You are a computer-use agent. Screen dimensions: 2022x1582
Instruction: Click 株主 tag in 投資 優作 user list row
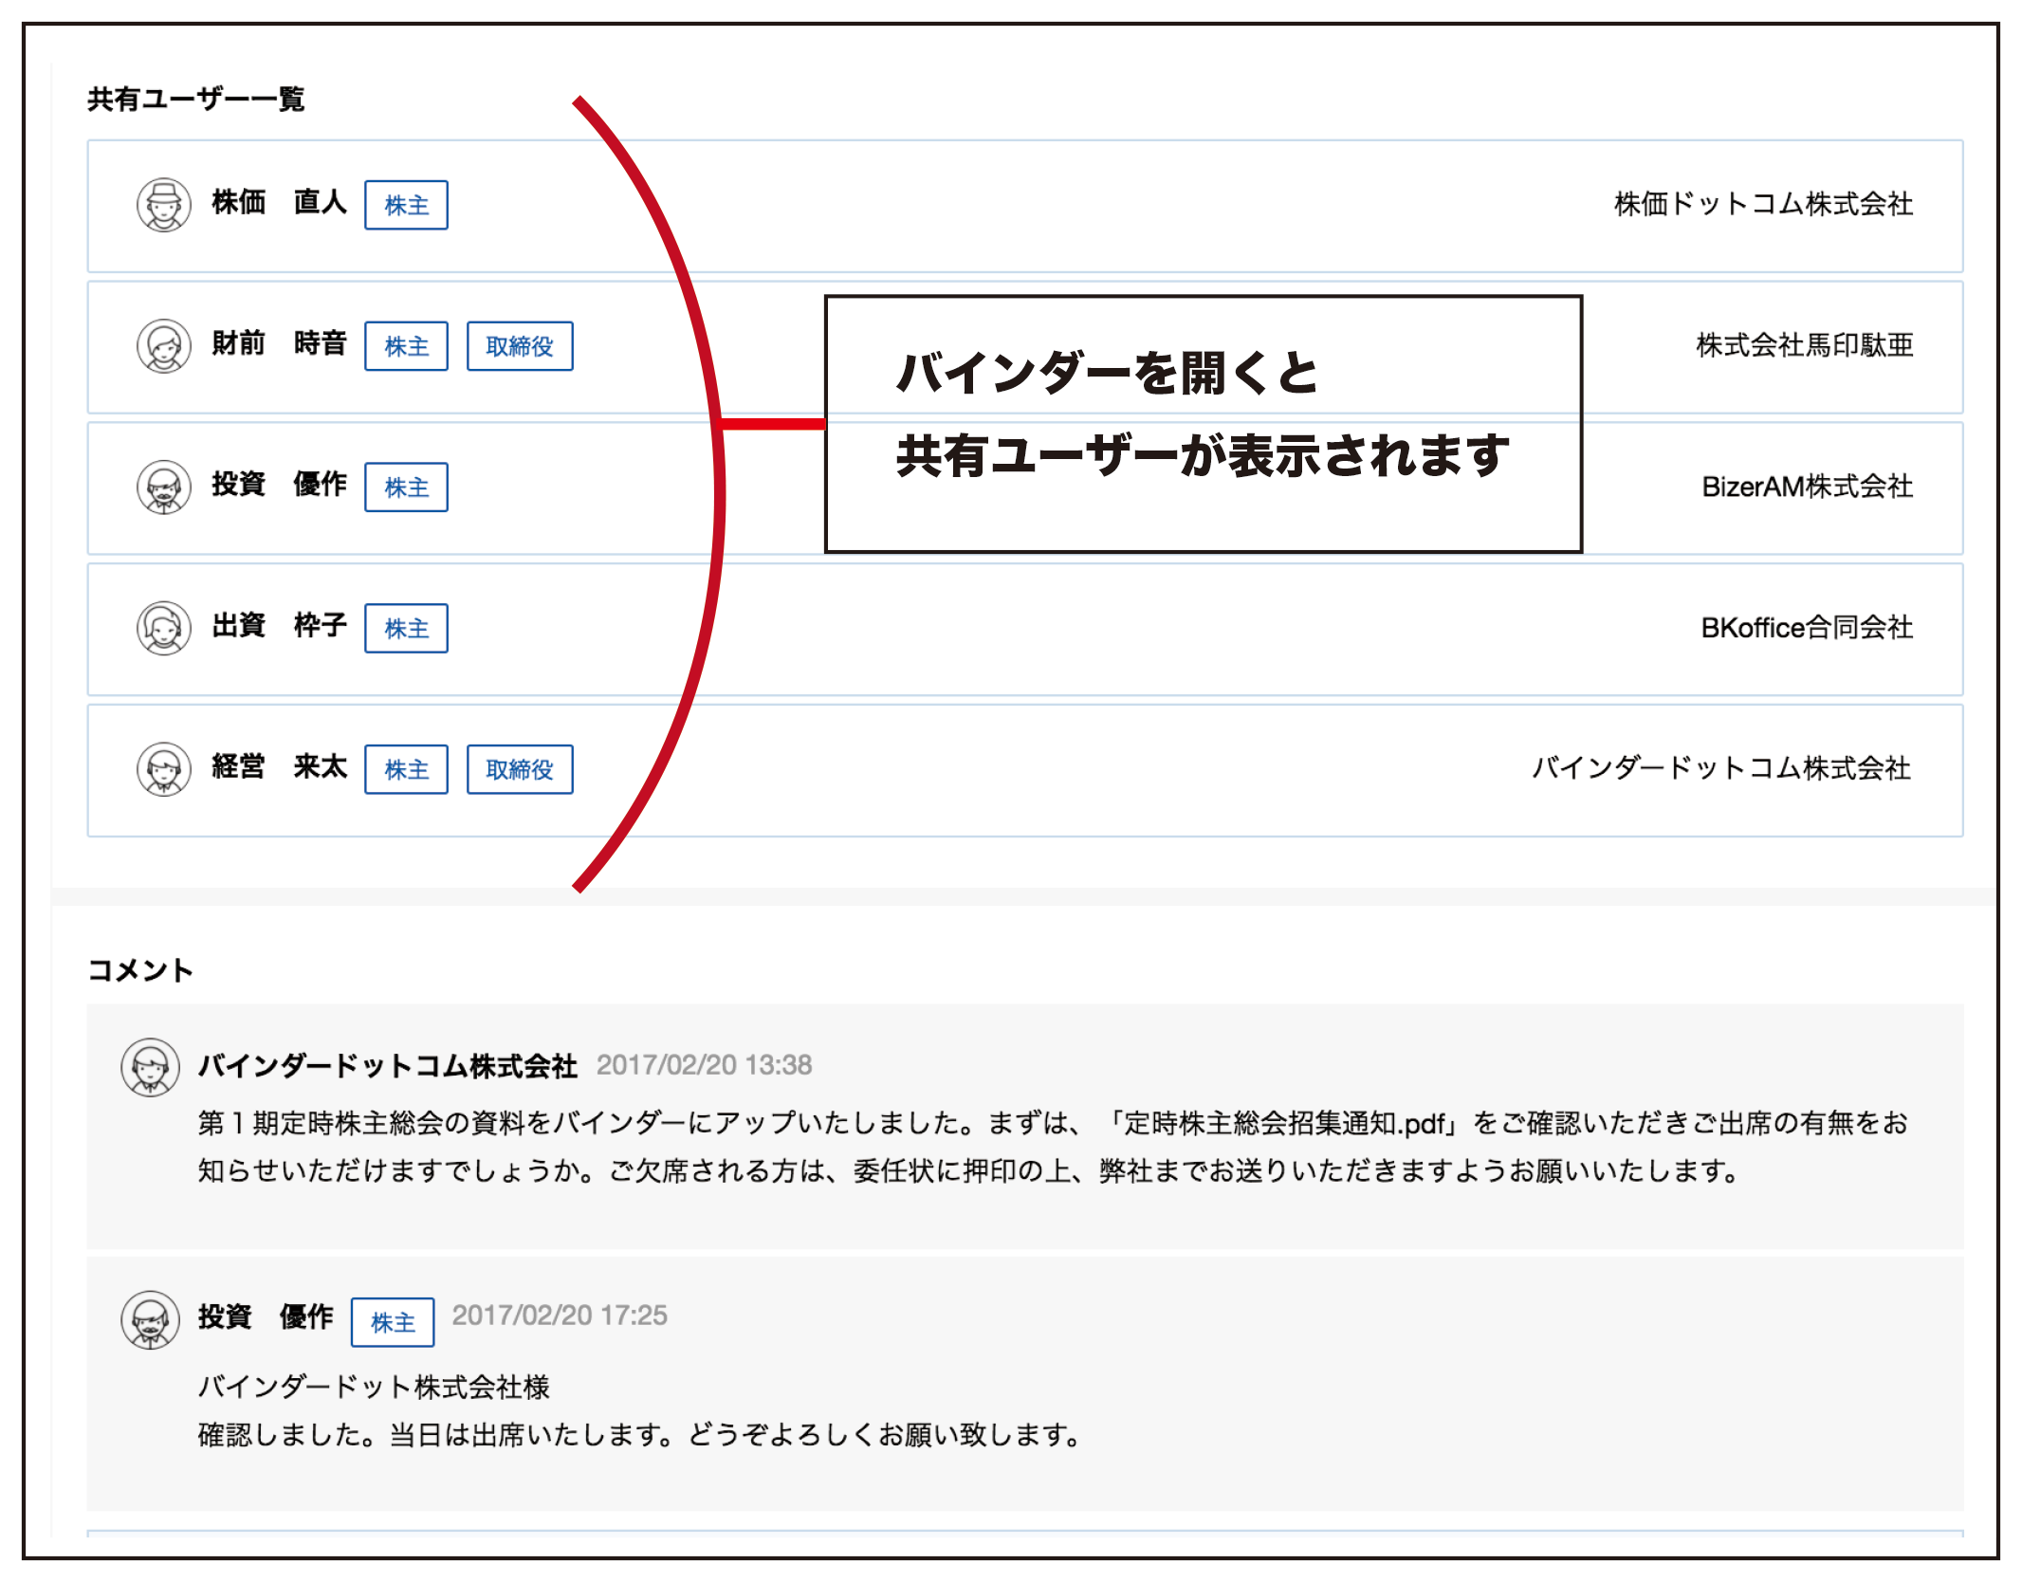pyautogui.click(x=406, y=487)
